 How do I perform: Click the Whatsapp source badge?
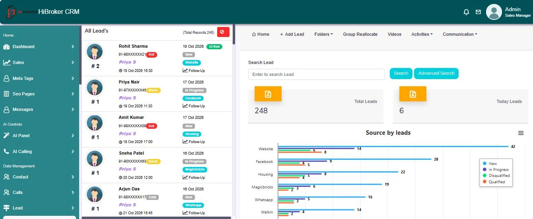pos(194,205)
